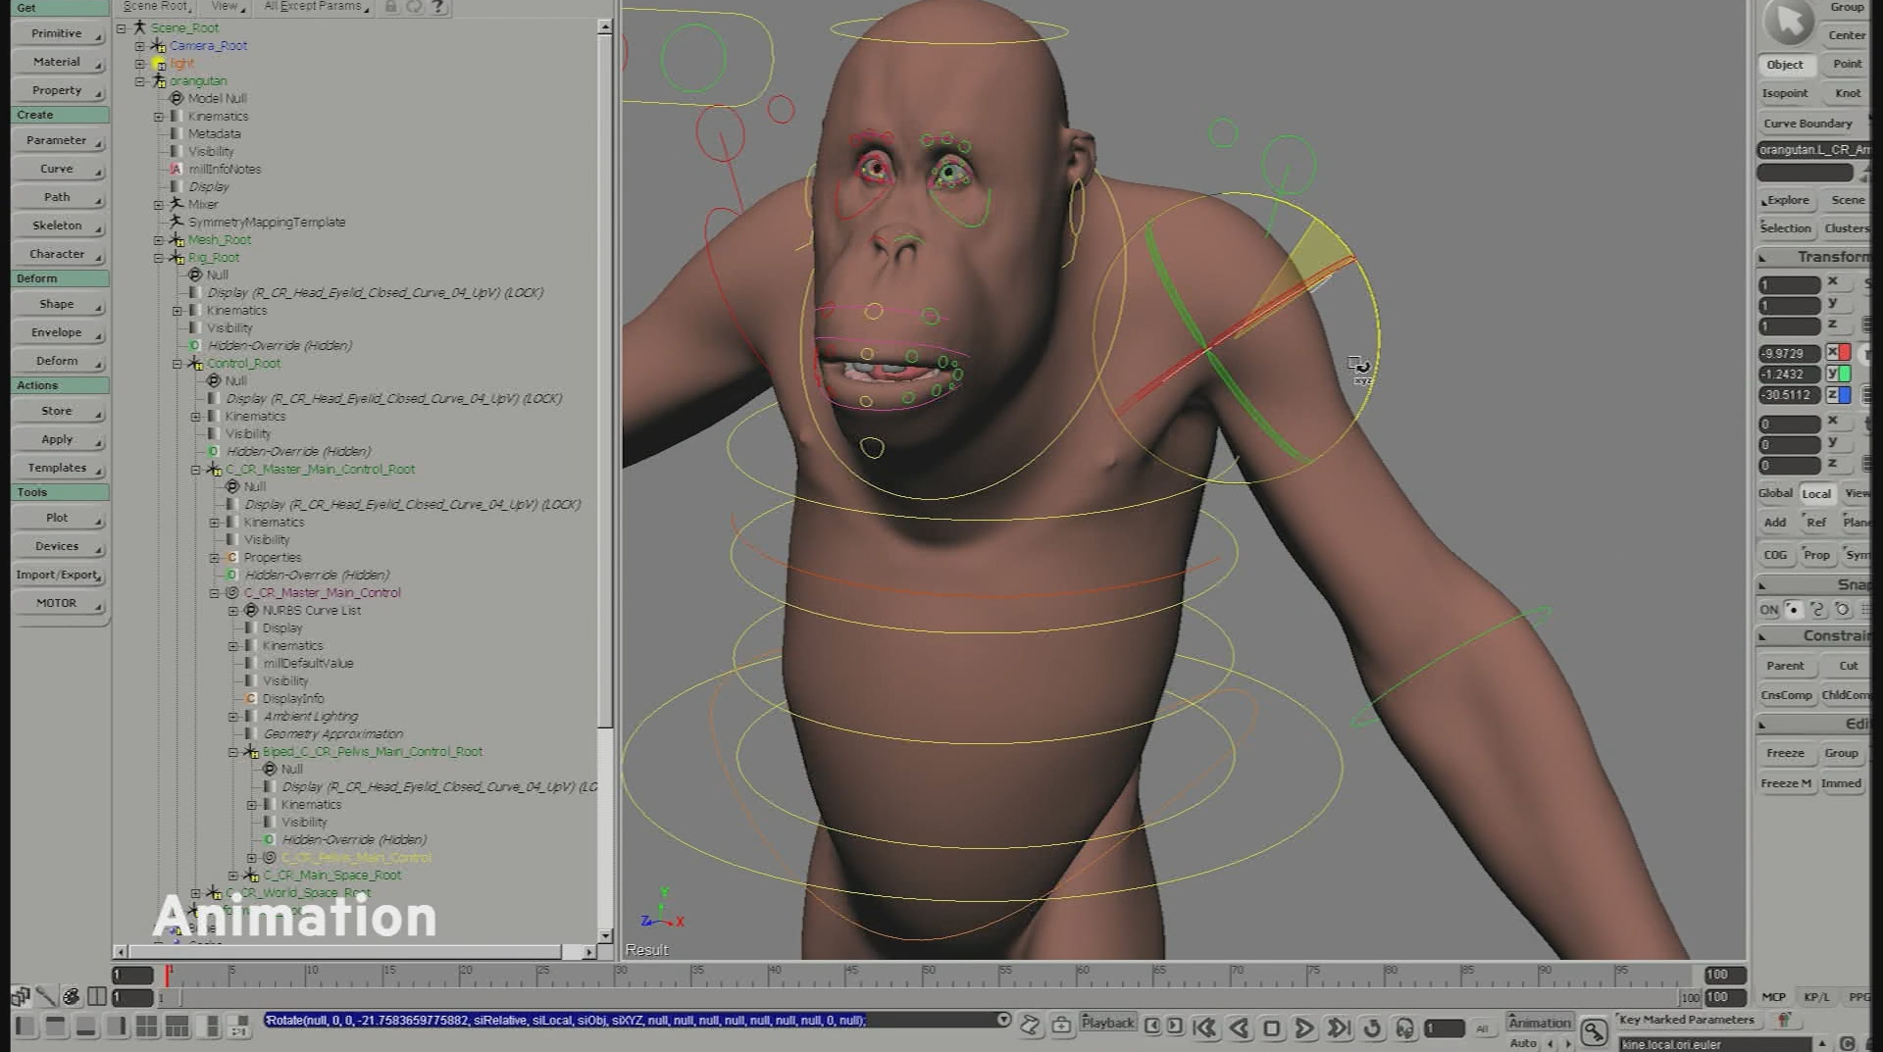
Task: Click the Parent constraint button
Action: click(1785, 666)
